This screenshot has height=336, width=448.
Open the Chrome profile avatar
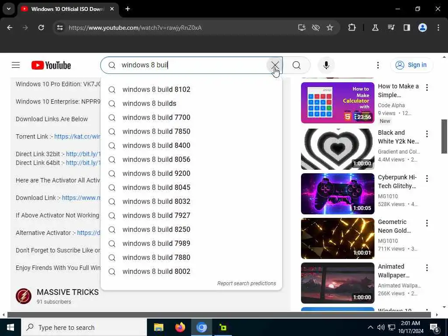(422, 28)
